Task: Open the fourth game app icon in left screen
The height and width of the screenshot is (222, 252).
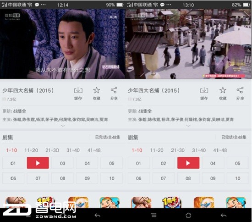Action: [x=110, y=202]
